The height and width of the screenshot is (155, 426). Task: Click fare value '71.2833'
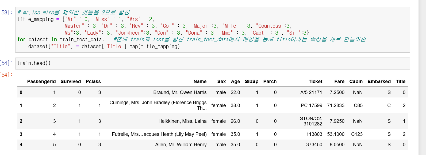click(x=336, y=105)
